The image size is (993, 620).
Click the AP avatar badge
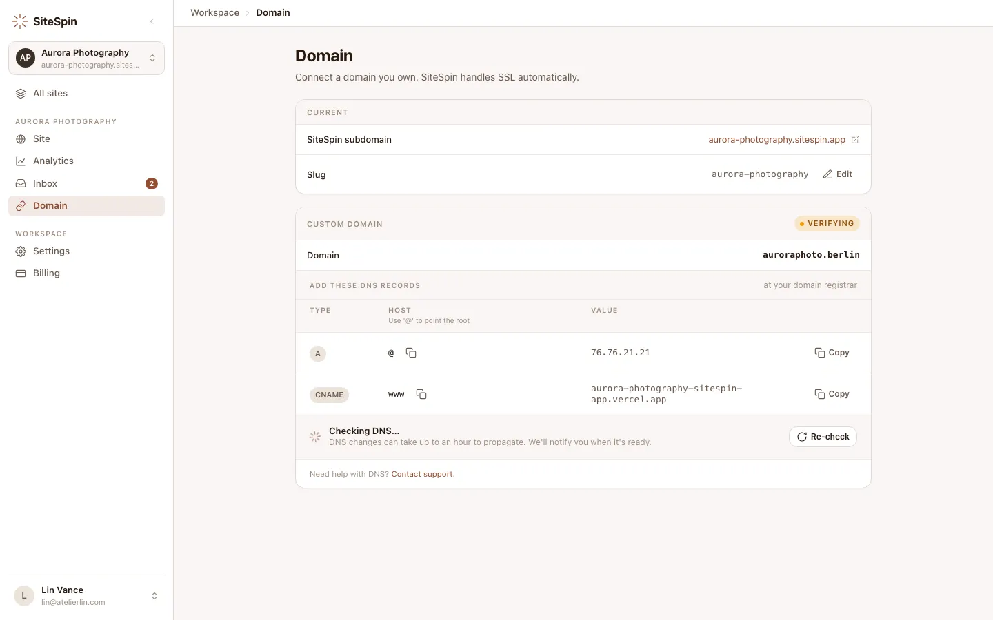click(26, 58)
